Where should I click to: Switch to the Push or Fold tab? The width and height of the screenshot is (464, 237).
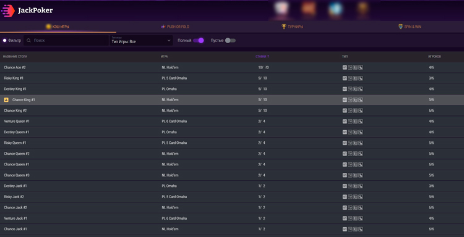(x=175, y=27)
